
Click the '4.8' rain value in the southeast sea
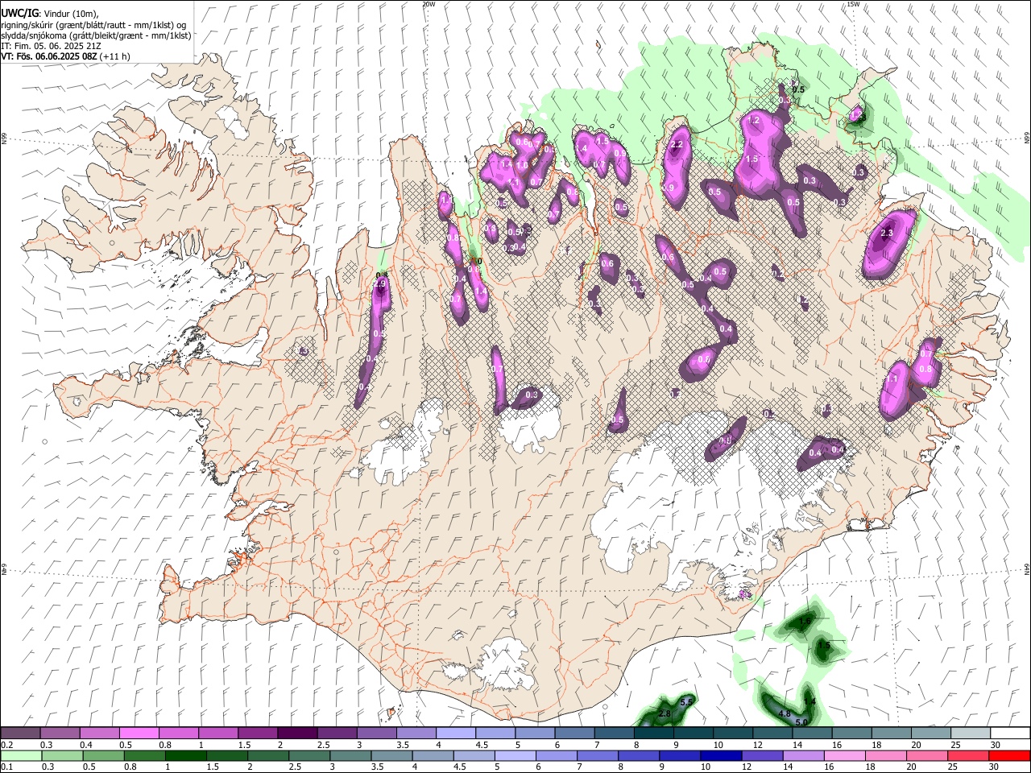tap(785, 713)
